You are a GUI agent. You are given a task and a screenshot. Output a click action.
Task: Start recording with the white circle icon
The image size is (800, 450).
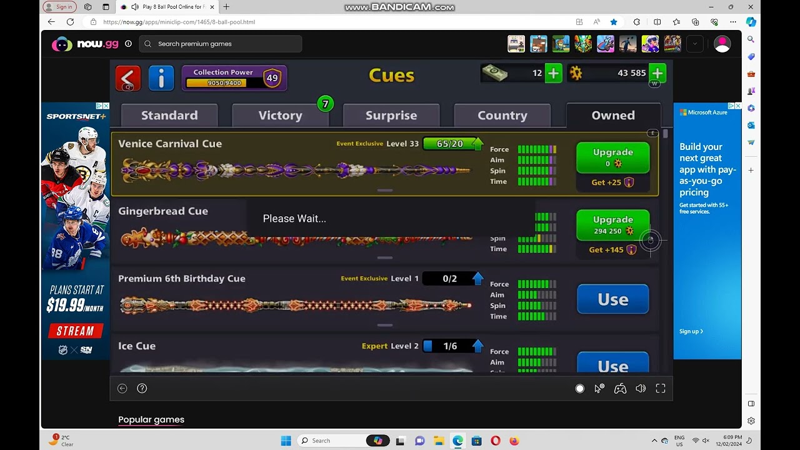[x=579, y=388]
